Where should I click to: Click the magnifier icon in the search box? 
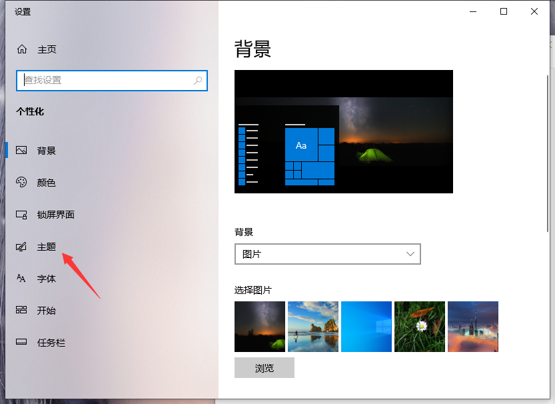click(x=198, y=80)
